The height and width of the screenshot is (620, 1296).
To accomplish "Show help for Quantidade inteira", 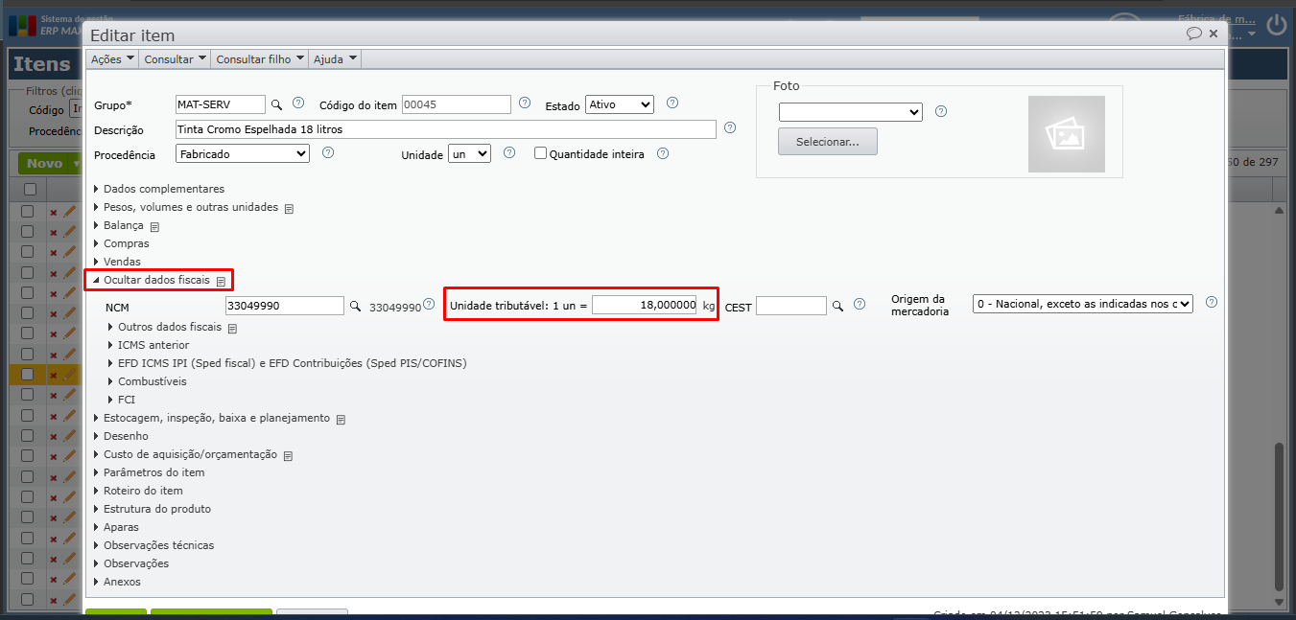I will (x=663, y=152).
